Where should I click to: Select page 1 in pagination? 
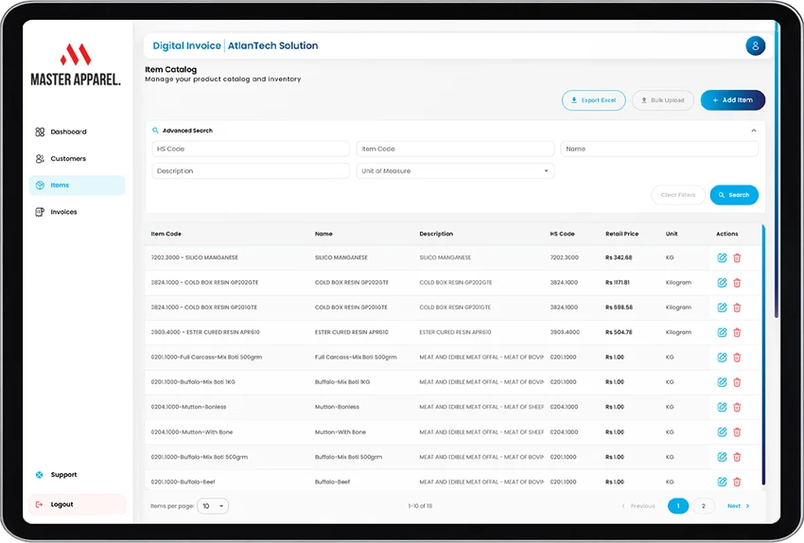[x=678, y=506]
